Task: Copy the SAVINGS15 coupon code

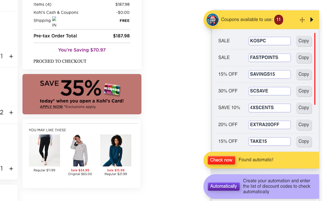Action: tap(304, 74)
